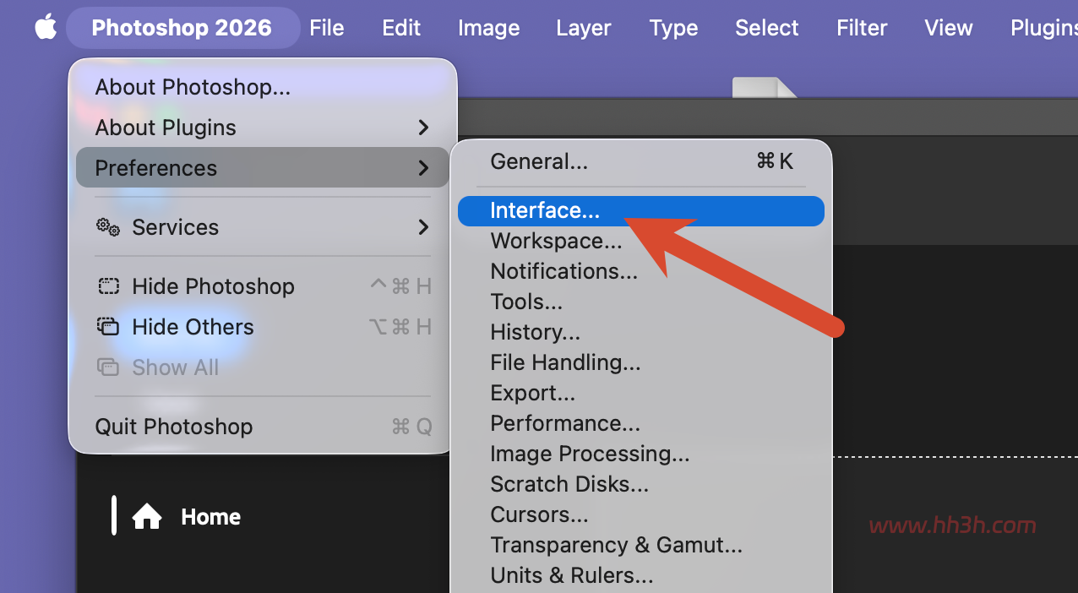Expand the Preferences submenu chevron

click(x=423, y=168)
